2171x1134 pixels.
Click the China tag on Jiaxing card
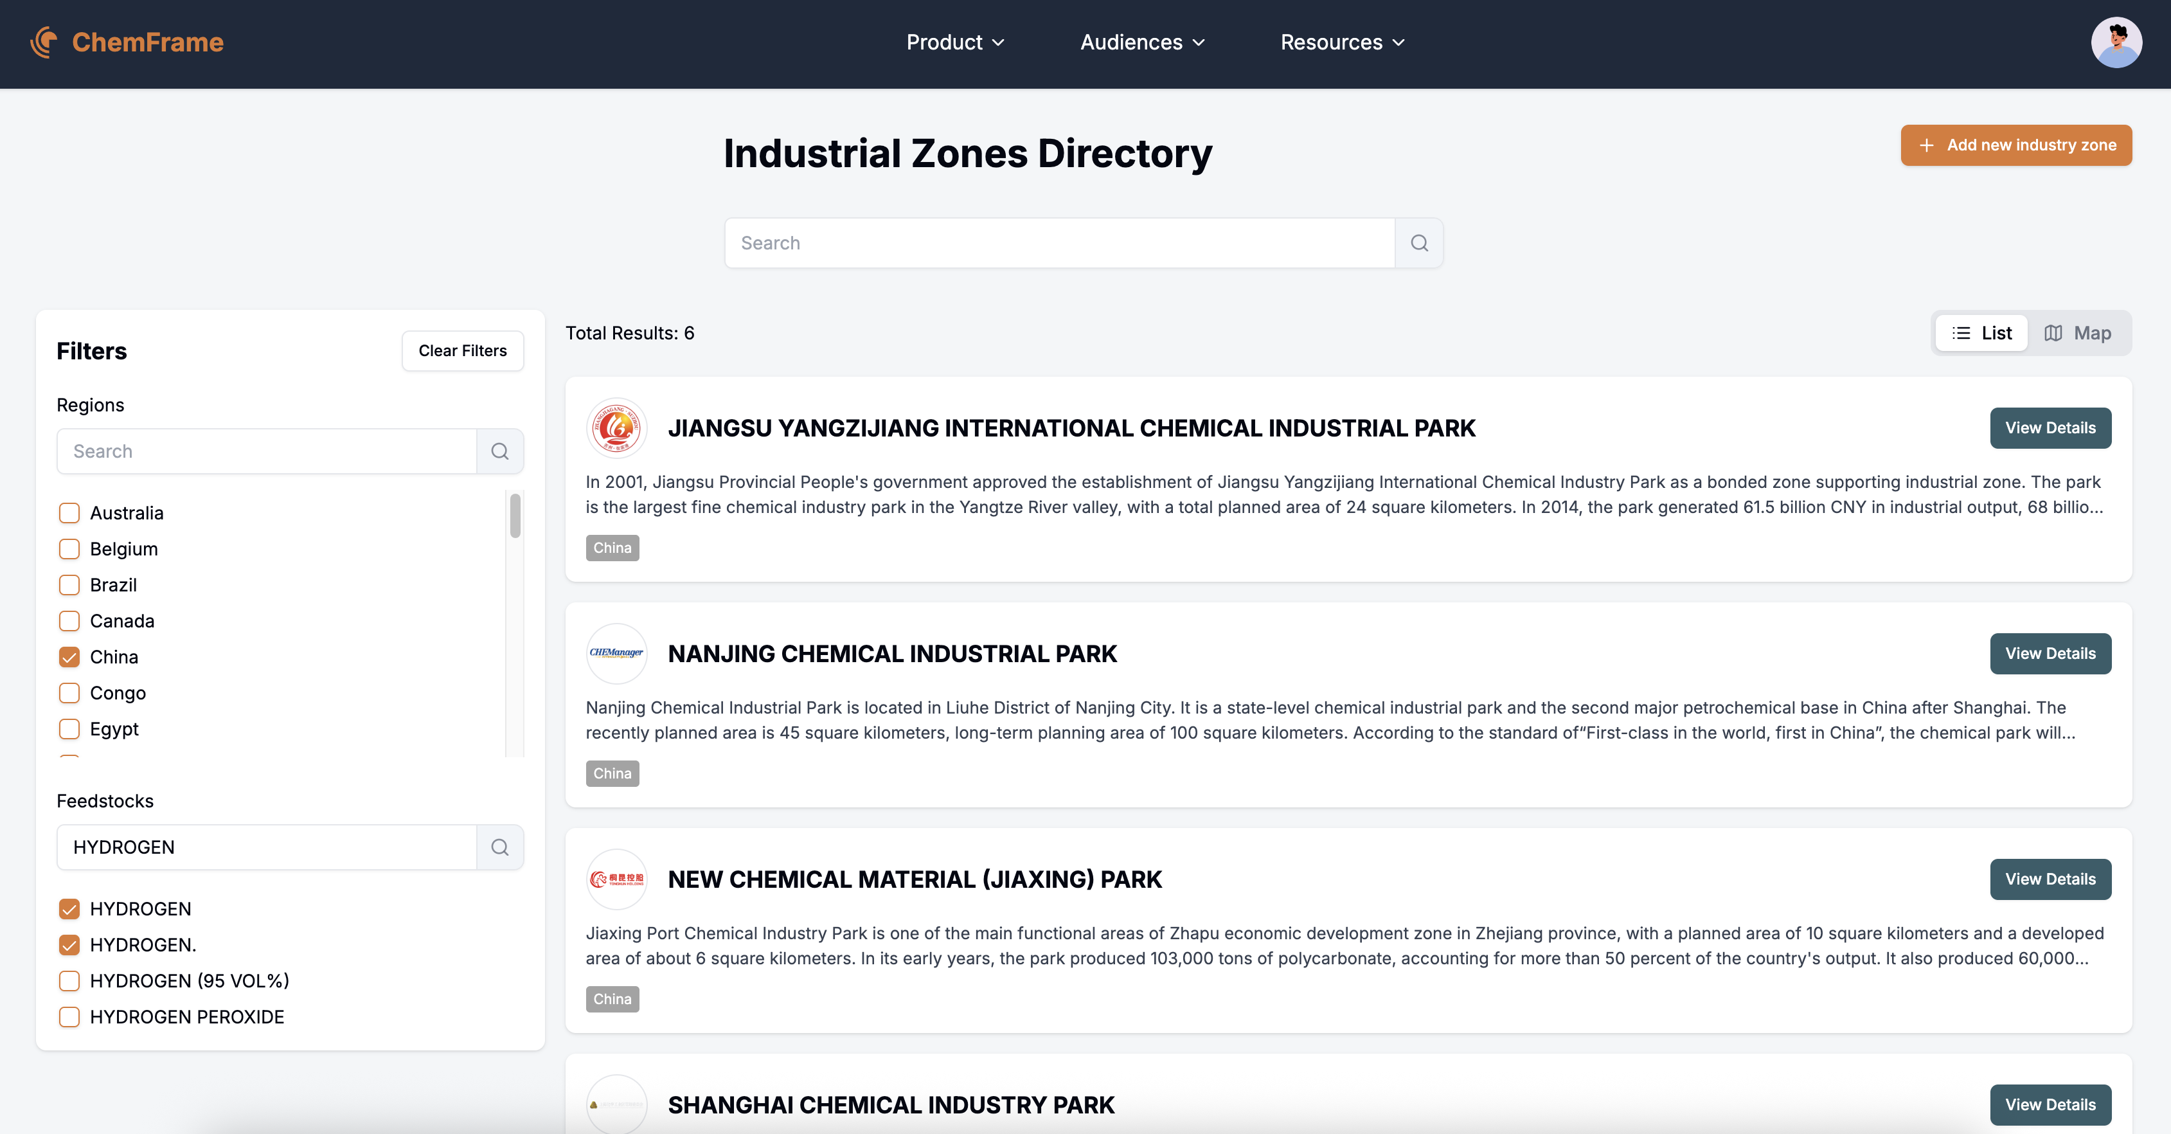click(x=612, y=999)
